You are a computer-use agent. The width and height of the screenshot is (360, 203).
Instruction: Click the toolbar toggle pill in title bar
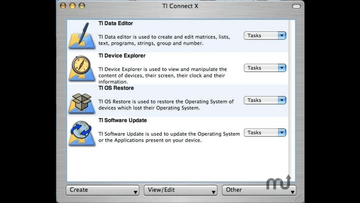[296, 6]
